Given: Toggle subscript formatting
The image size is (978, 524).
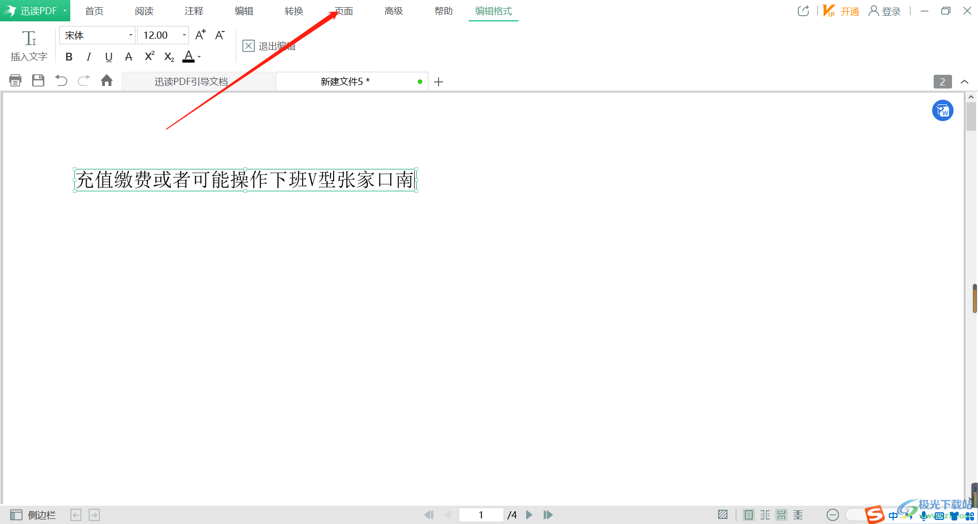Looking at the screenshot, I should pos(169,57).
